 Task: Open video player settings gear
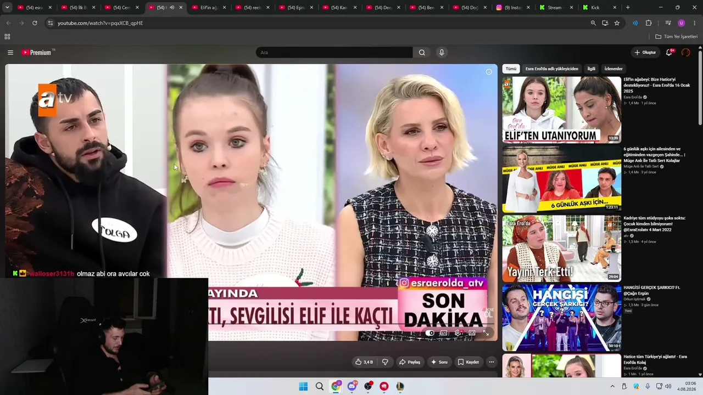tap(457, 333)
